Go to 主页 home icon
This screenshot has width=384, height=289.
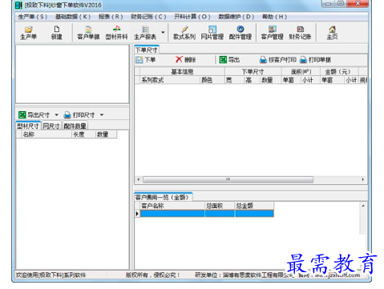332,33
